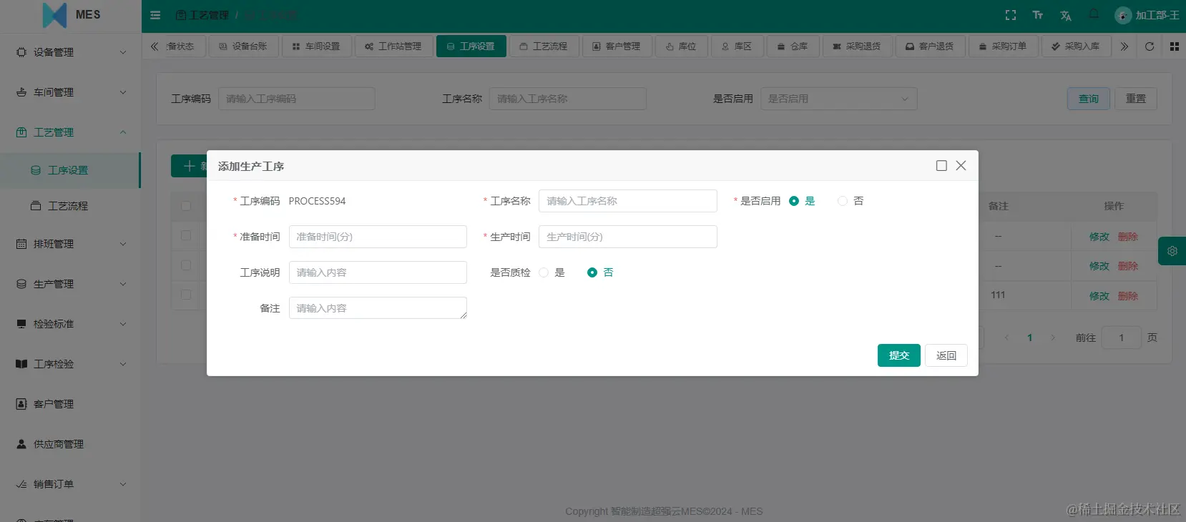The width and height of the screenshot is (1186, 522).
Task: Collapse the sidebar with the hamburger icon
Action: (x=155, y=15)
